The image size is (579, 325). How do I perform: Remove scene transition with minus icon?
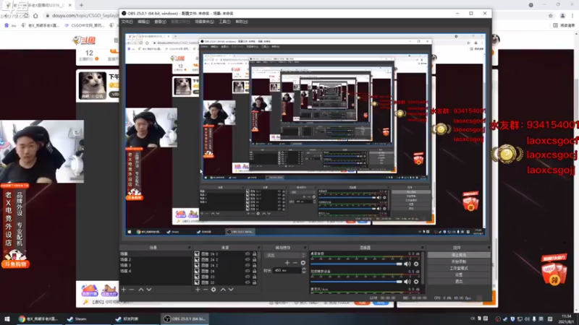(295, 263)
